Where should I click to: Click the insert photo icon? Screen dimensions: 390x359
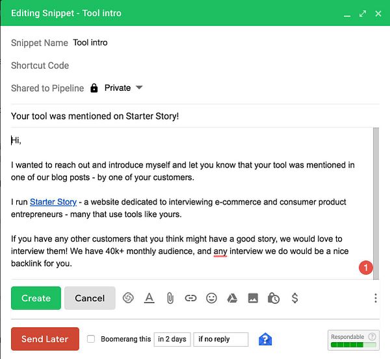[253, 298]
